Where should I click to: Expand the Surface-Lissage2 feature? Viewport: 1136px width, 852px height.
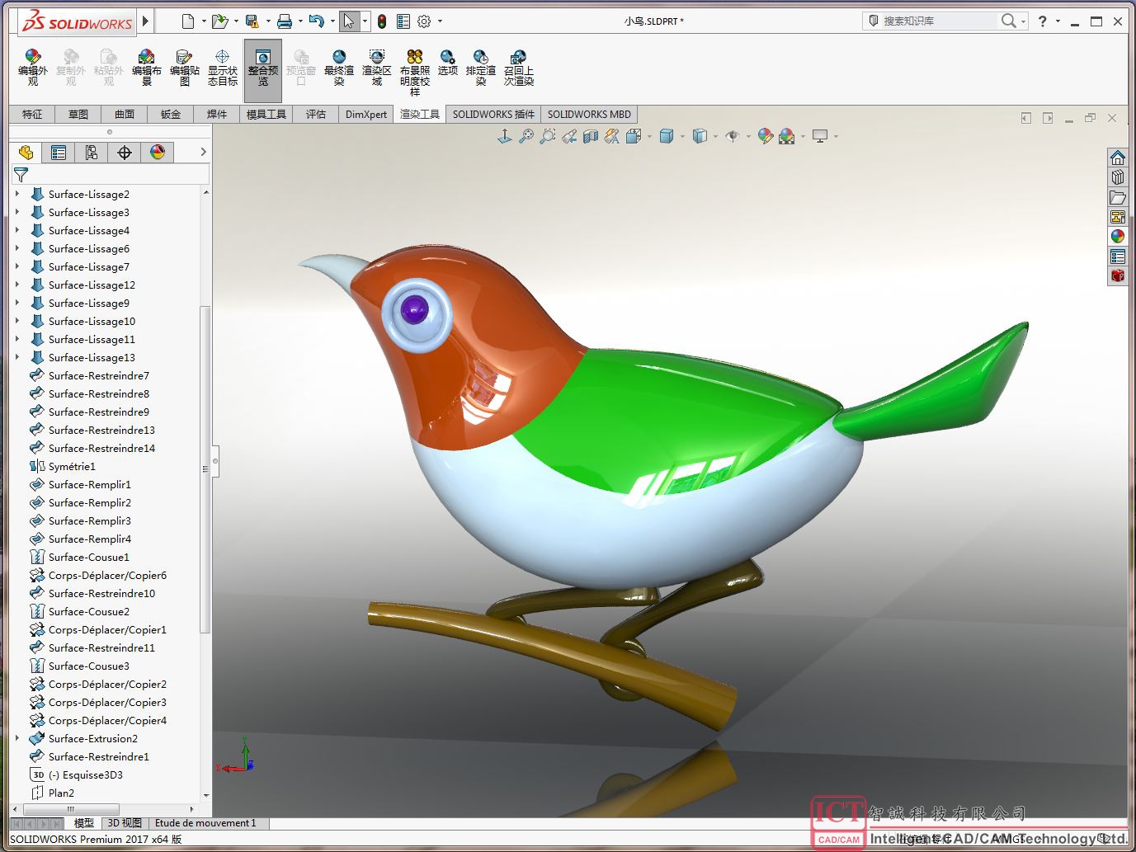pyautogui.click(x=17, y=194)
